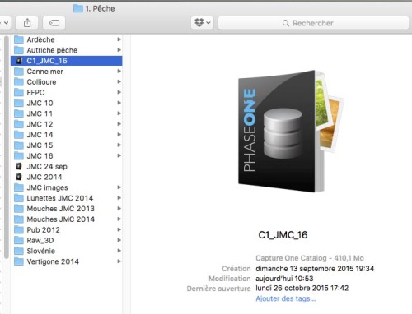Viewport: 412px width, 314px height.
Task: Click the Raw_3D folder name
Action: pyautogui.click(x=40, y=240)
